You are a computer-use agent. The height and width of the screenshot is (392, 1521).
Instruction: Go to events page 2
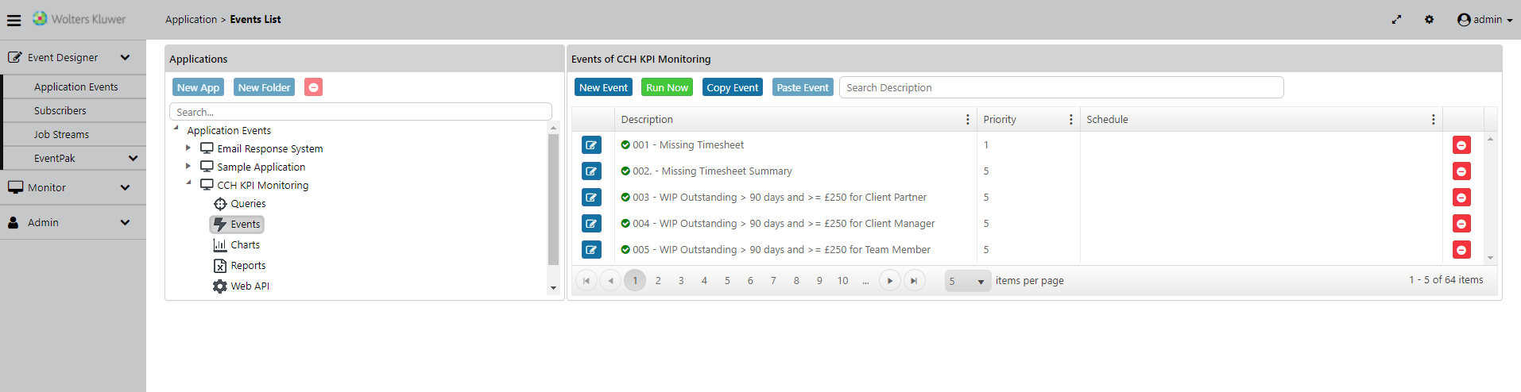tap(658, 281)
